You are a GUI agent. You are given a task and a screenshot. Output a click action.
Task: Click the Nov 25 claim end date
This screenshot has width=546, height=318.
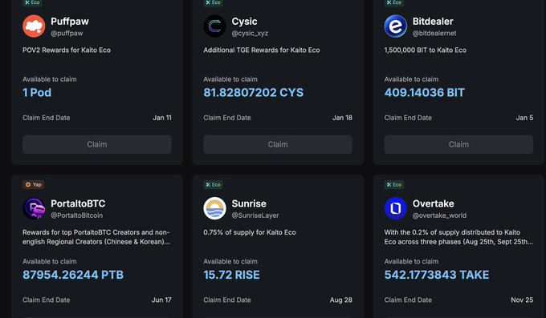tap(522, 300)
